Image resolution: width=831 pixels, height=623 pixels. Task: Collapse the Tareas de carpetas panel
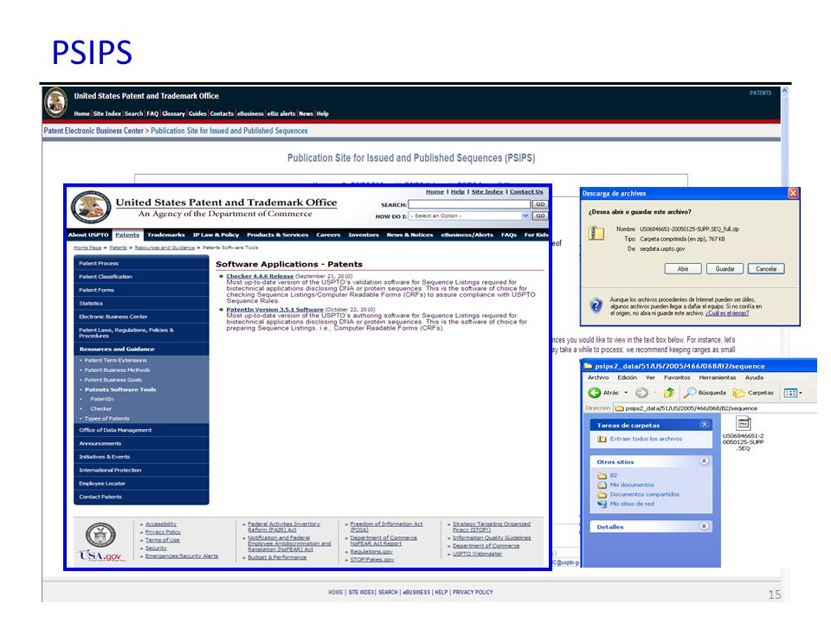[705, 424]
